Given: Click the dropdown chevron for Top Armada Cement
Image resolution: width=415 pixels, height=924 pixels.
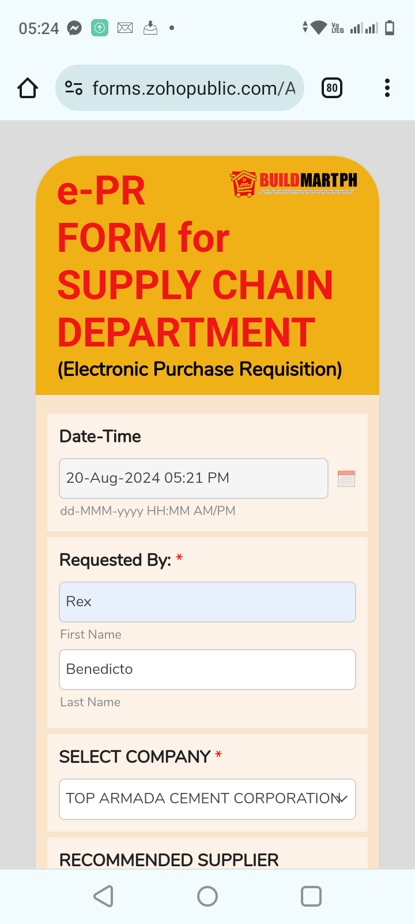Looking at the screenshot, I should (342, 799).
